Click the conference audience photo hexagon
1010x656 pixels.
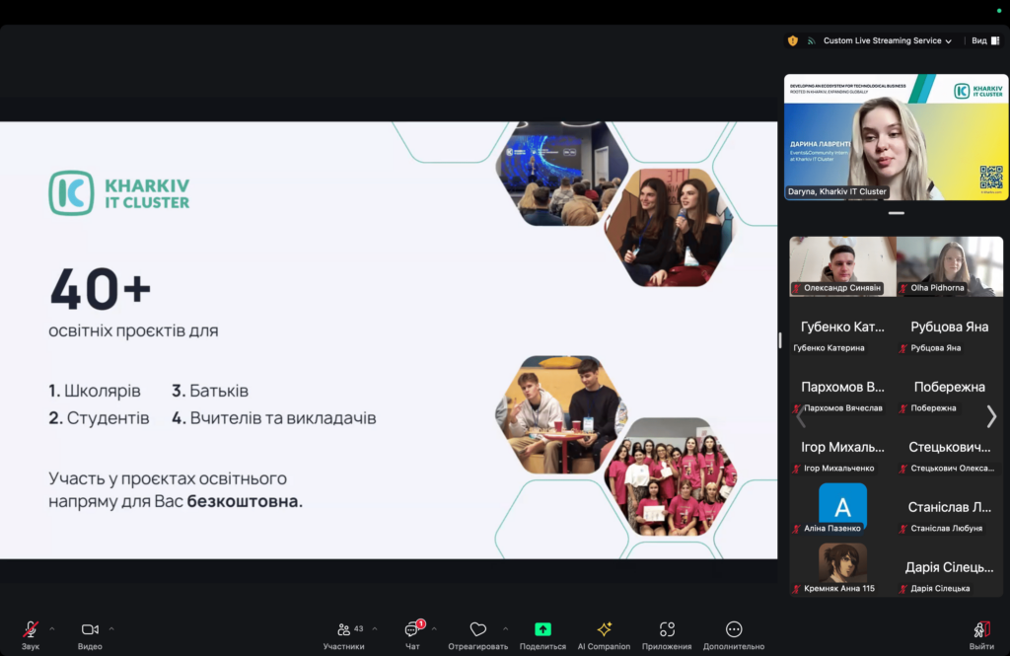click(561, 174)
